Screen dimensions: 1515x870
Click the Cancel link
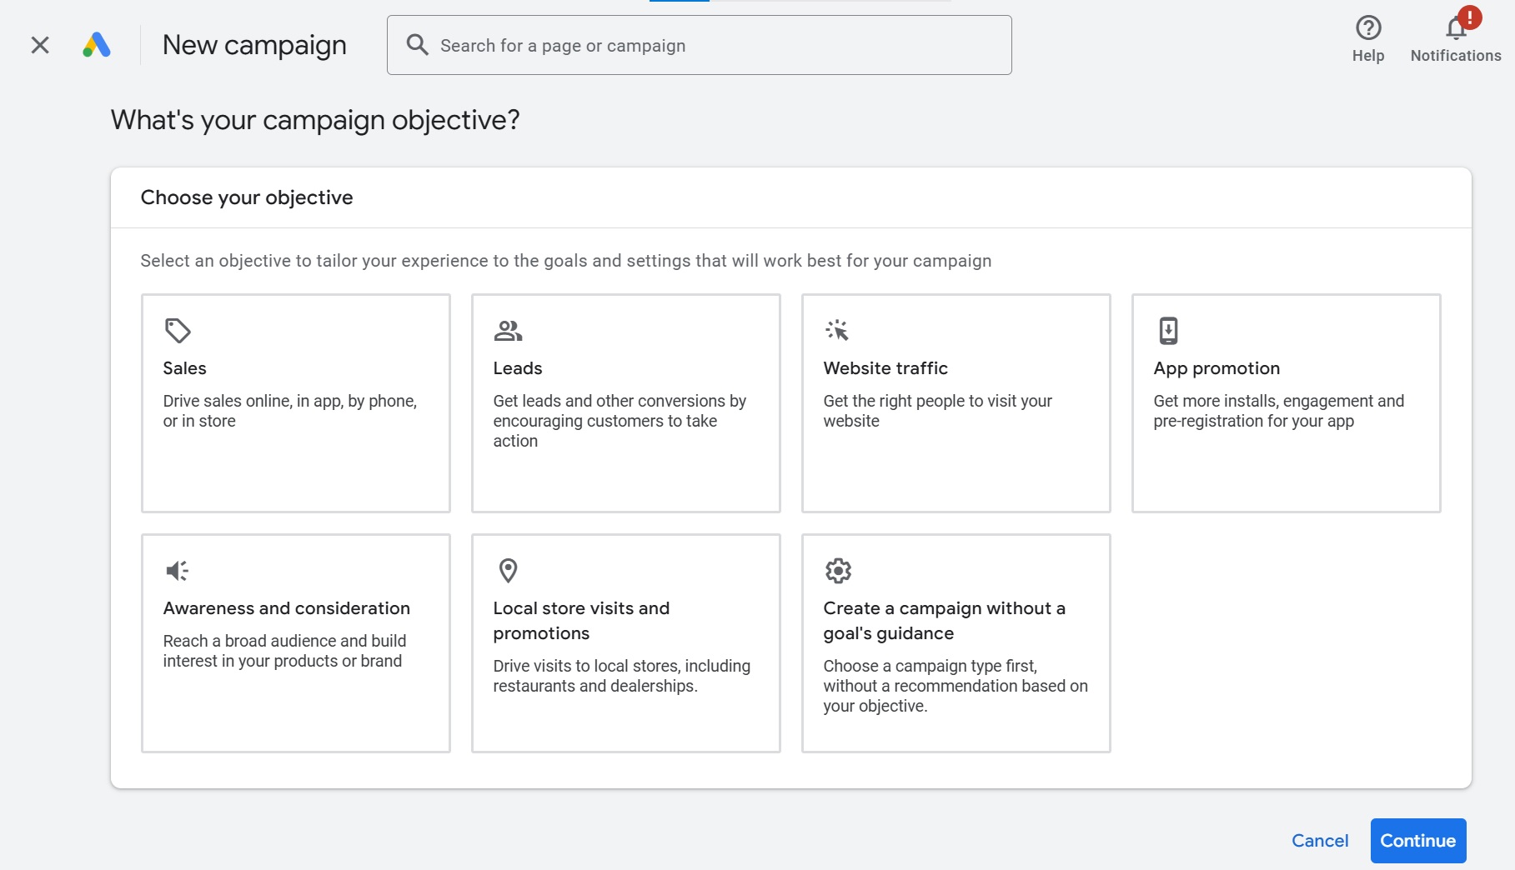[1319, 841]
